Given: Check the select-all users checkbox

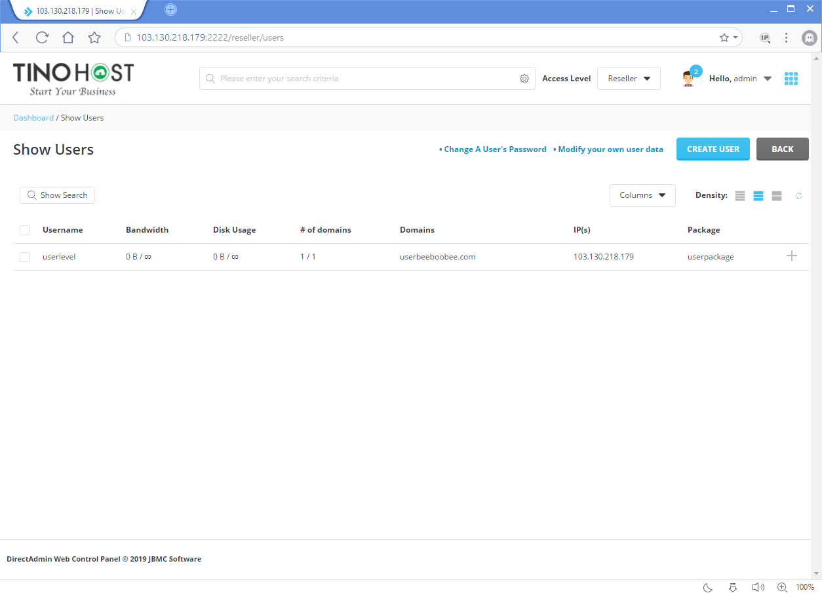Looking at the screenshot, I should coord(24,230).
